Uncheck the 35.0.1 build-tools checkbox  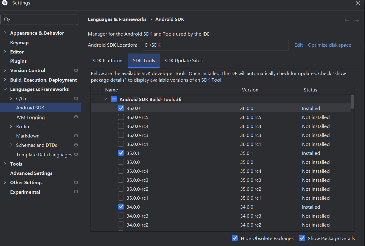pyautogui.click(x=121, y=153)
